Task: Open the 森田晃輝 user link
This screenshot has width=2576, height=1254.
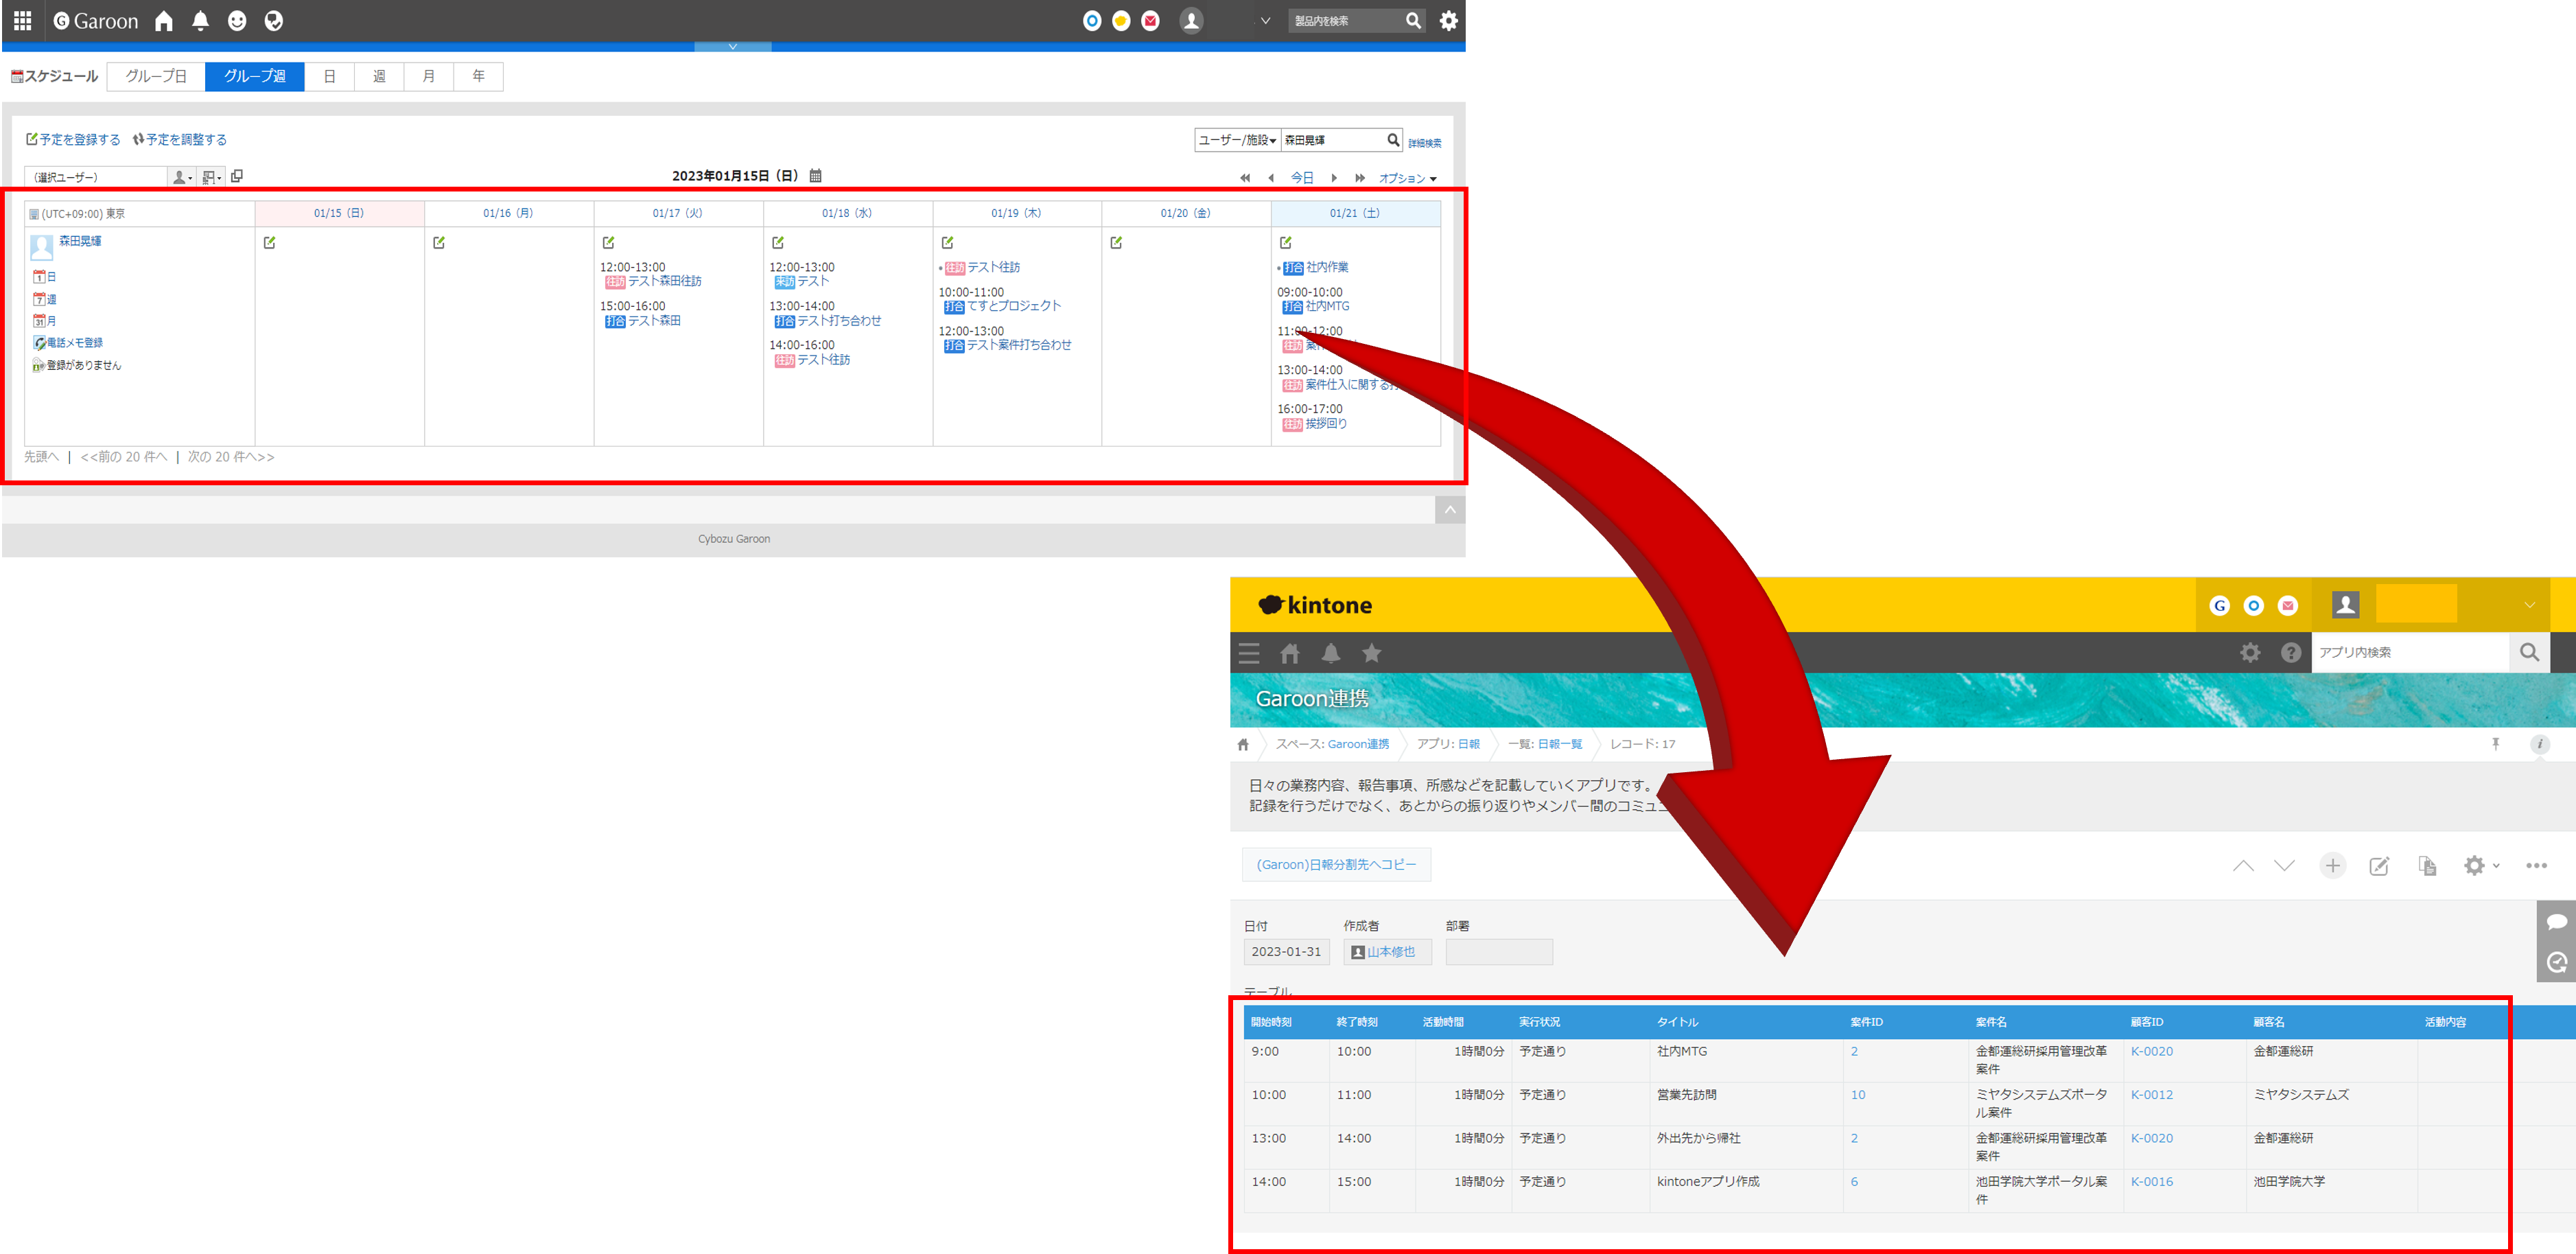Action: (x=80, y=241)
